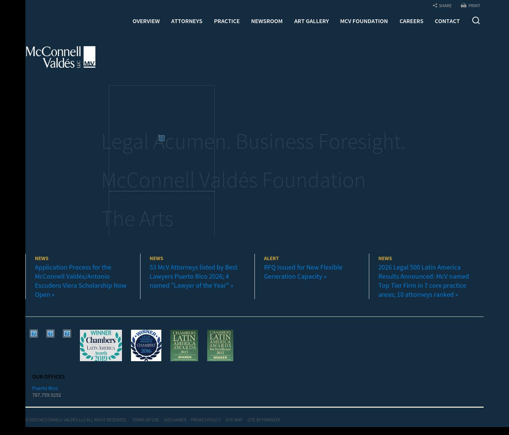The image size is (509, 435).
Task: Open the Privacy Policy footer link
Action: click(205, 420)
